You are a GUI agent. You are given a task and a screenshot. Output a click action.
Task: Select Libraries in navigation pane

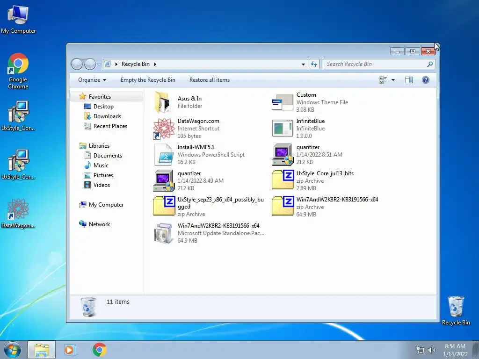(99, 146)
